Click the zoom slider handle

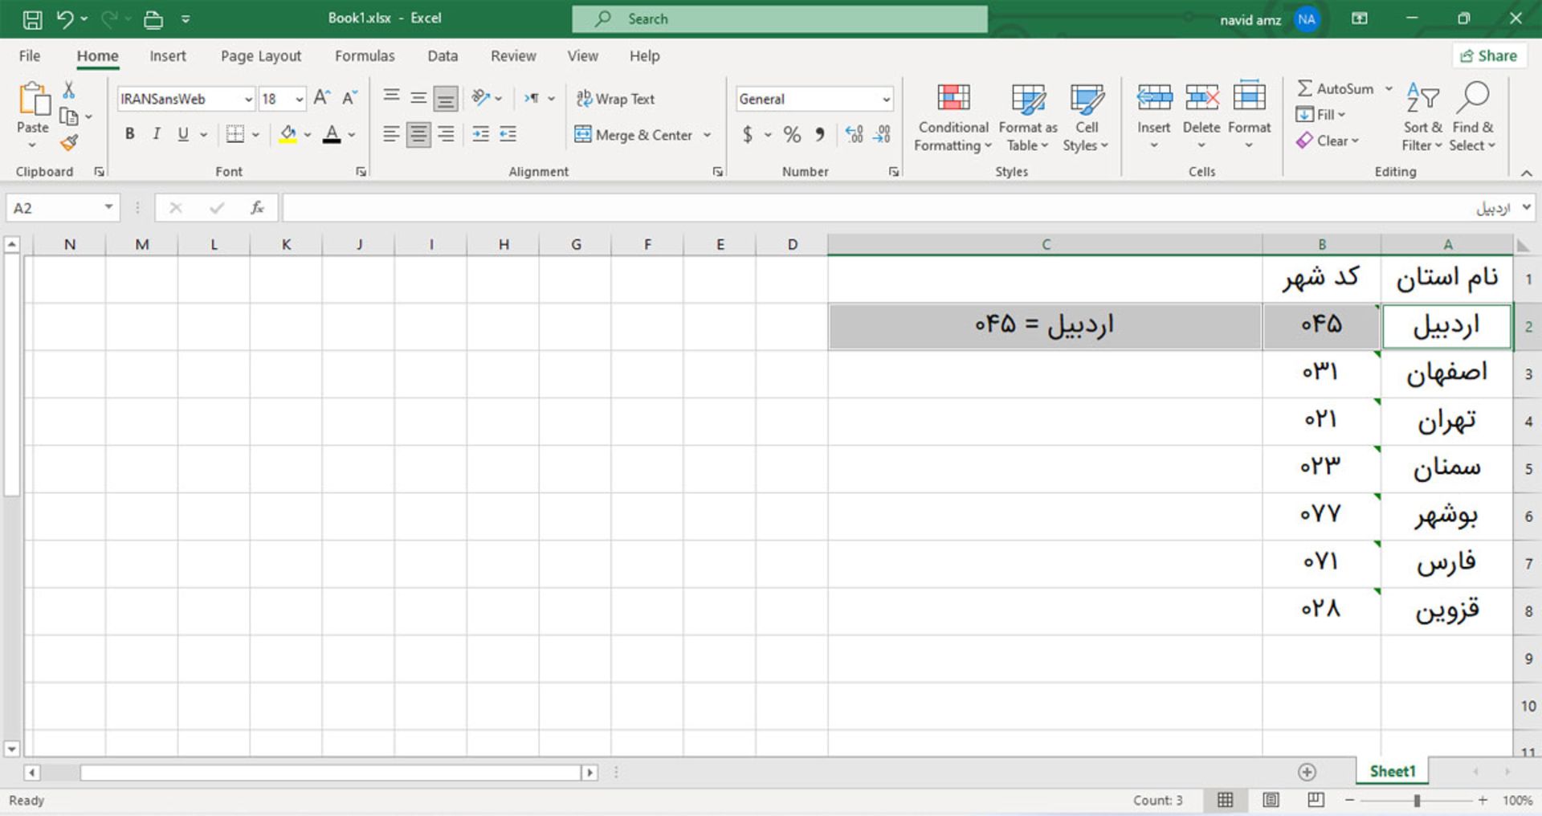(x=1417, y=800)
